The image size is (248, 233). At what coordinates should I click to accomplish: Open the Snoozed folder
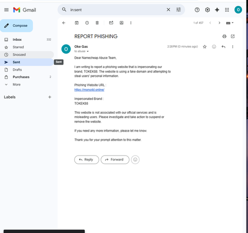(26, 55)
